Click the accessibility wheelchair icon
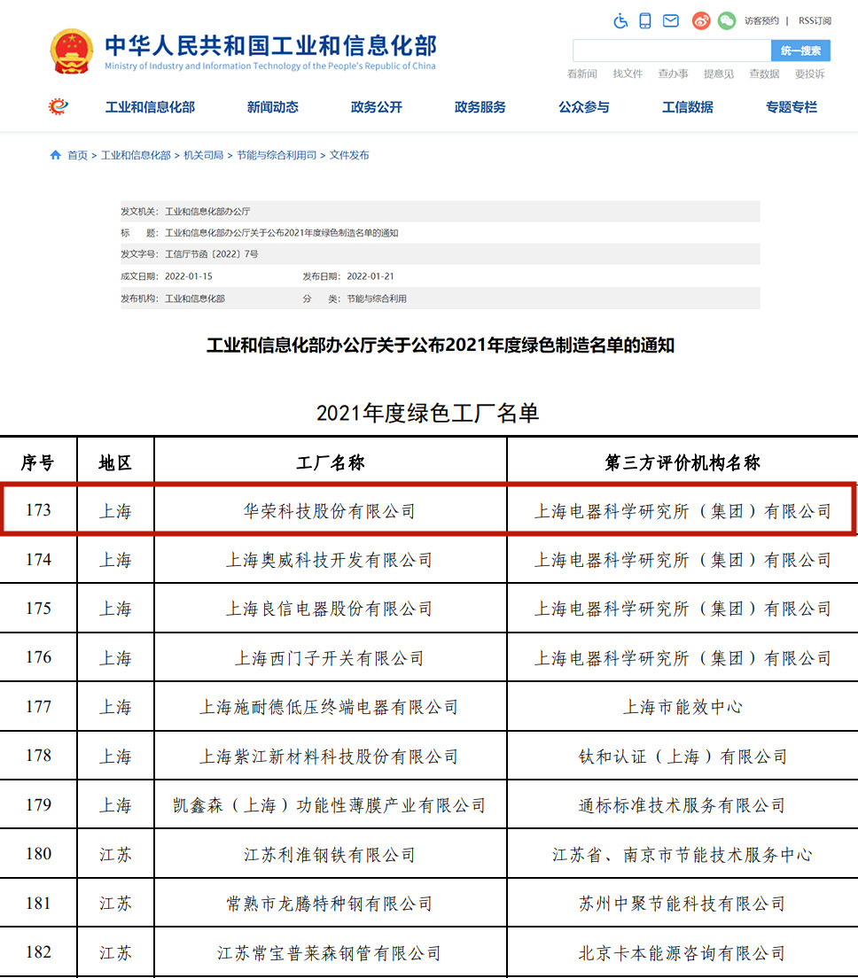The height and width of the screenshot is (978, 858). click(620, 20)
